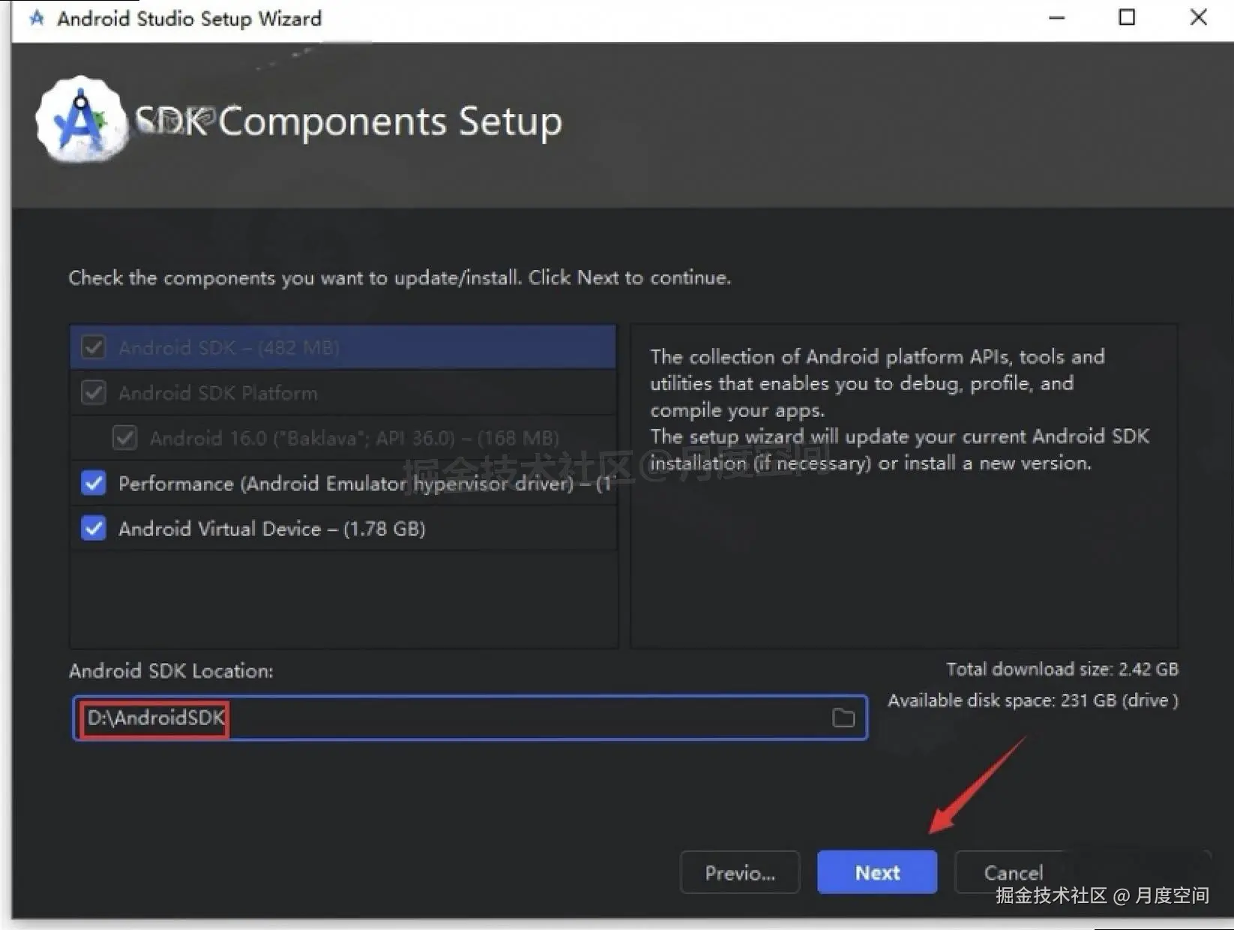Highlight the SDK path text in the field
1234x930 pixels.
click(153, 718)
